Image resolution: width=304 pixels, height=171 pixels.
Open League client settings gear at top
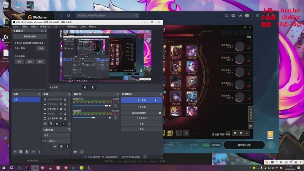click(x=245, y=27)
